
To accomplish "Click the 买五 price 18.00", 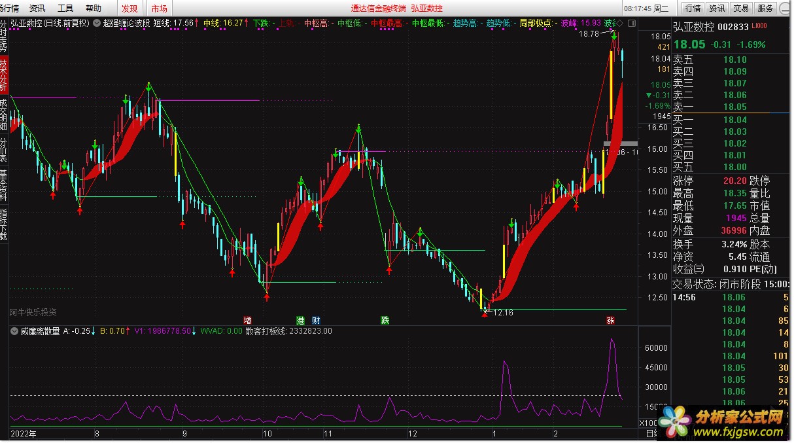I will 734,167.
